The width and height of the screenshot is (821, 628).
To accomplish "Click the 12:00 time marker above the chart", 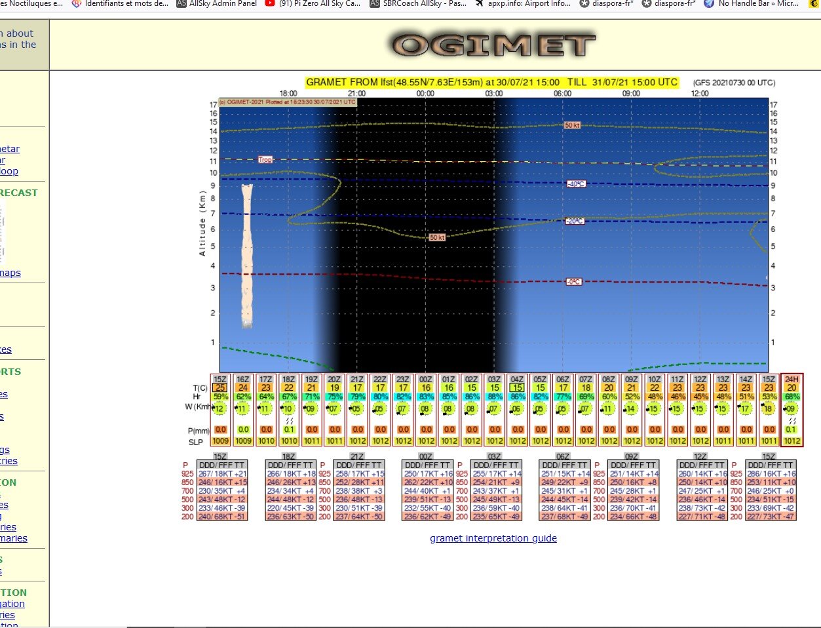I will 700,94.
